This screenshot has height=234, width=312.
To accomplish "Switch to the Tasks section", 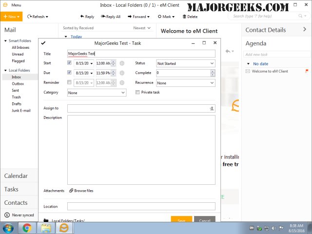I will tap(11, 189).
